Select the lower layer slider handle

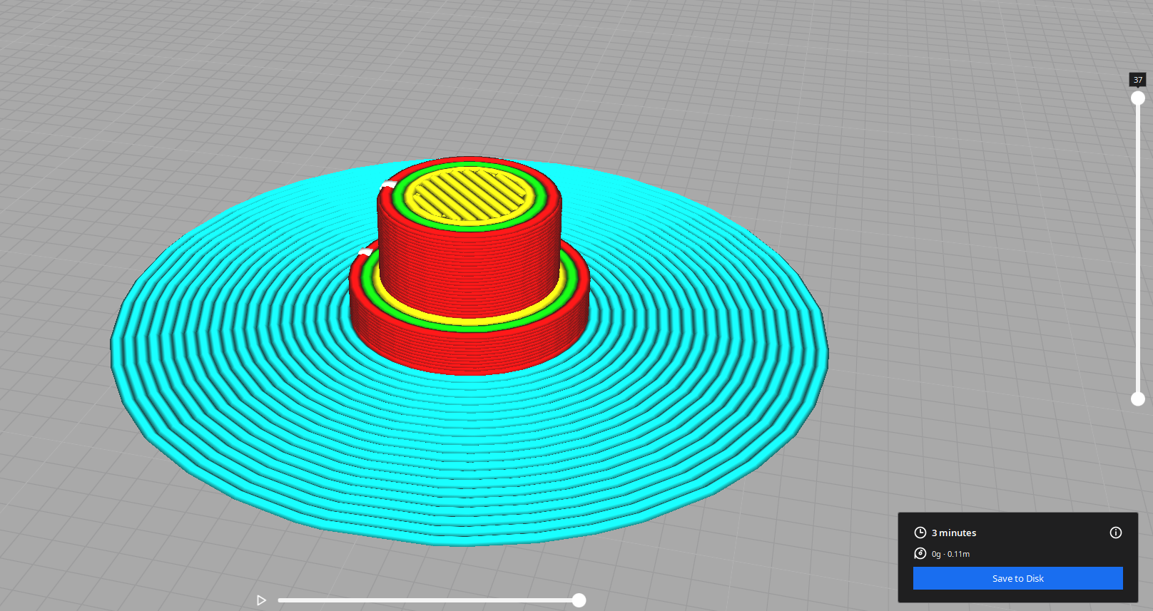point(1138,399)
